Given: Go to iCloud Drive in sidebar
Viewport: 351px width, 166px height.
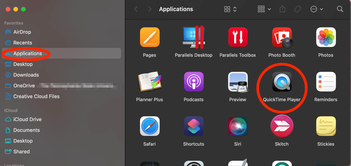Looking at the screenshot, I should click(27, 119).
